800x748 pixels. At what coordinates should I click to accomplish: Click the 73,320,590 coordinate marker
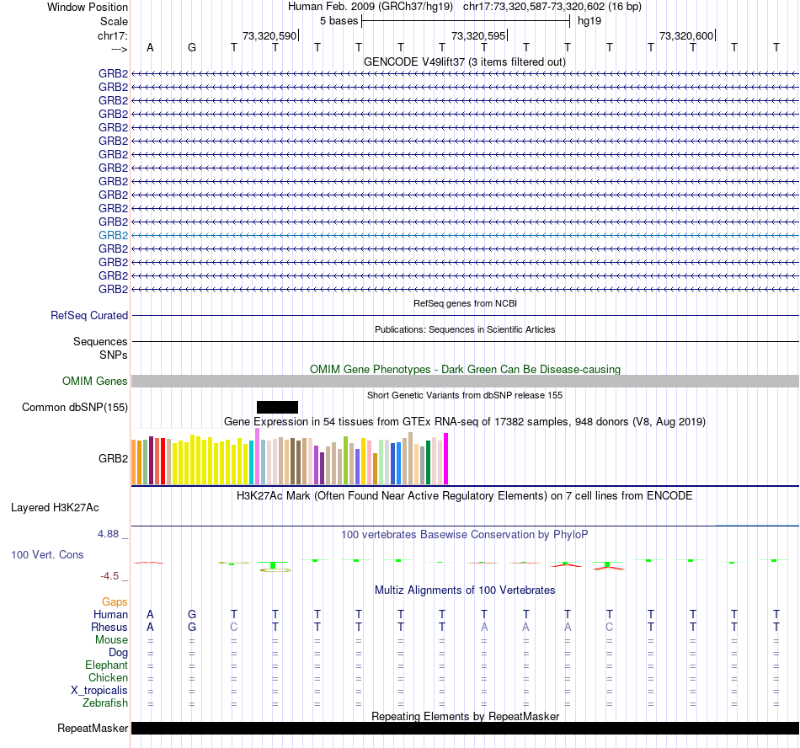[269, 35]
